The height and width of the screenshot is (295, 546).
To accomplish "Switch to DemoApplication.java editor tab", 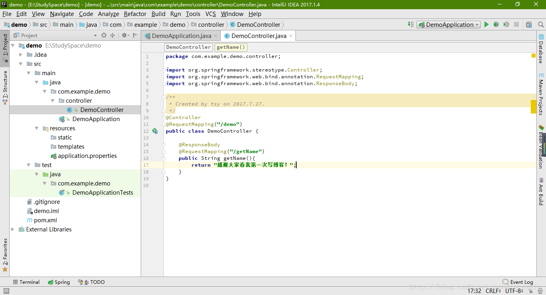I will (x=181, y=36).
